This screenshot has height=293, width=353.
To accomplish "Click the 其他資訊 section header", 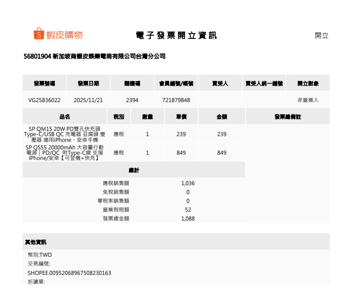I will coord(35,242).
